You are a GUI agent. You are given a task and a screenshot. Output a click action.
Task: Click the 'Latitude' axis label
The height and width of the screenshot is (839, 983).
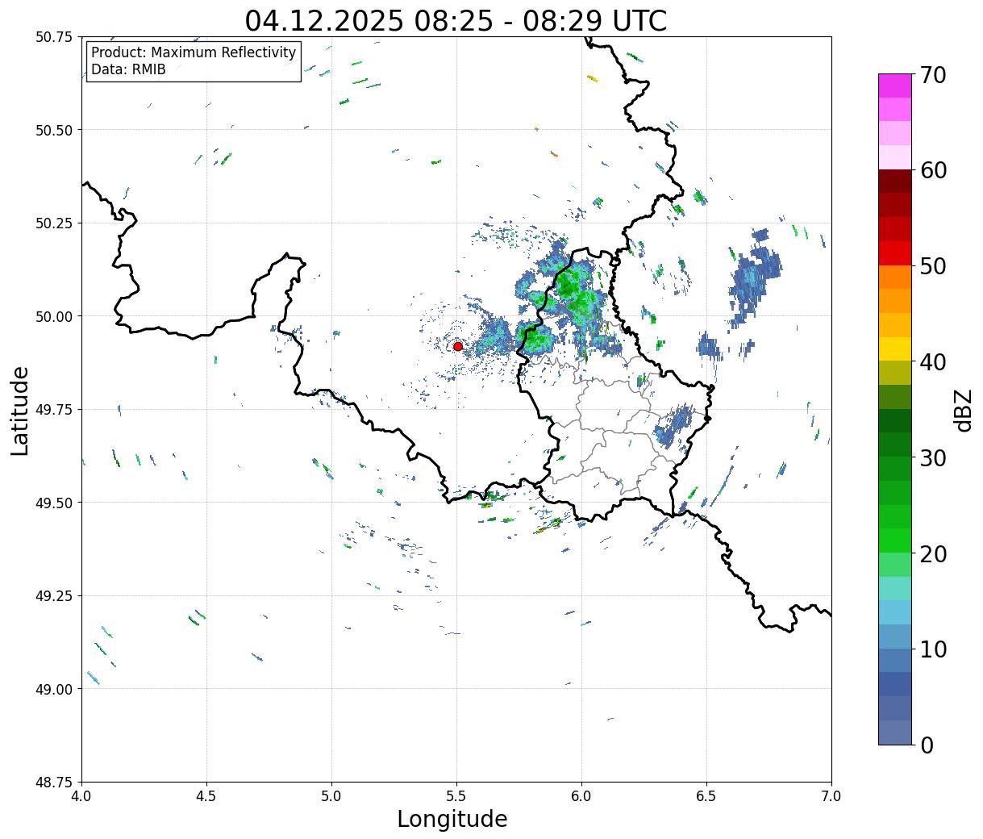coord(20,411)
